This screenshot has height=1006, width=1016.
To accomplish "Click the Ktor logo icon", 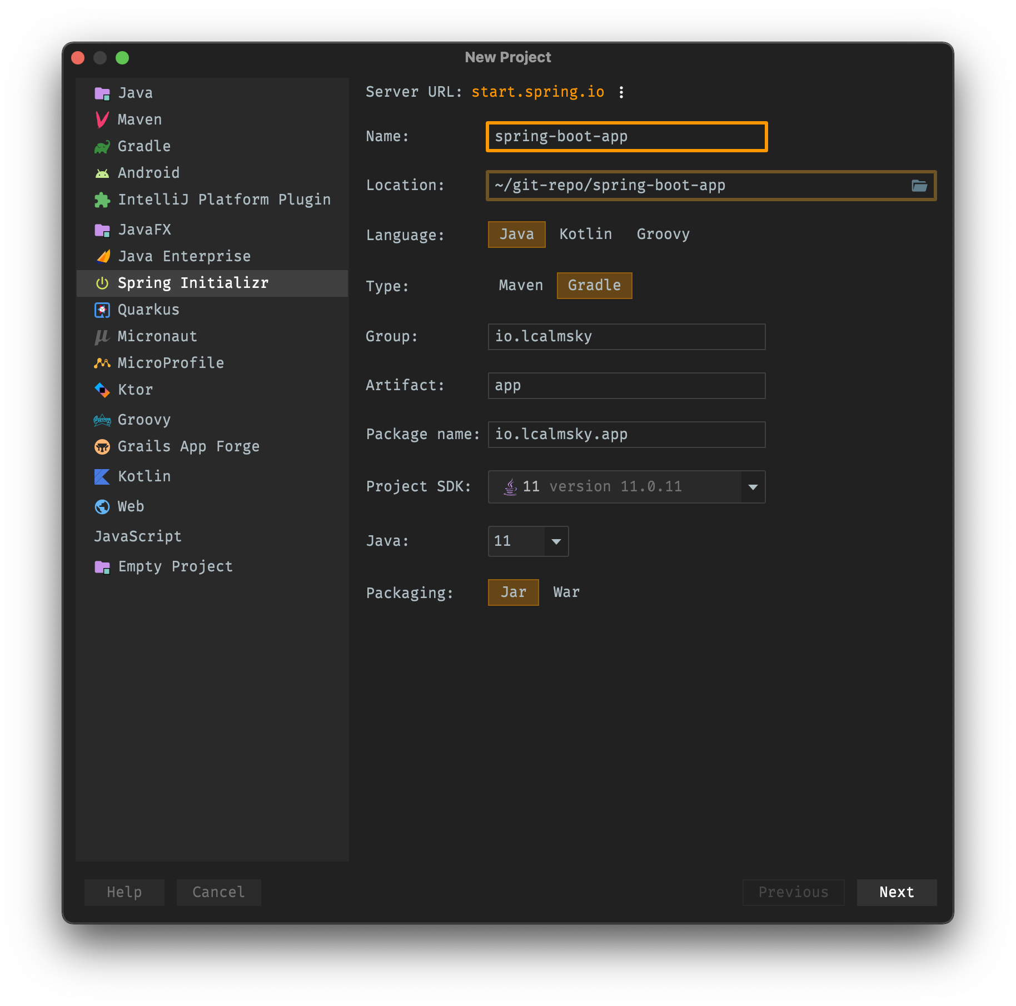I will (x=102, y=390).
